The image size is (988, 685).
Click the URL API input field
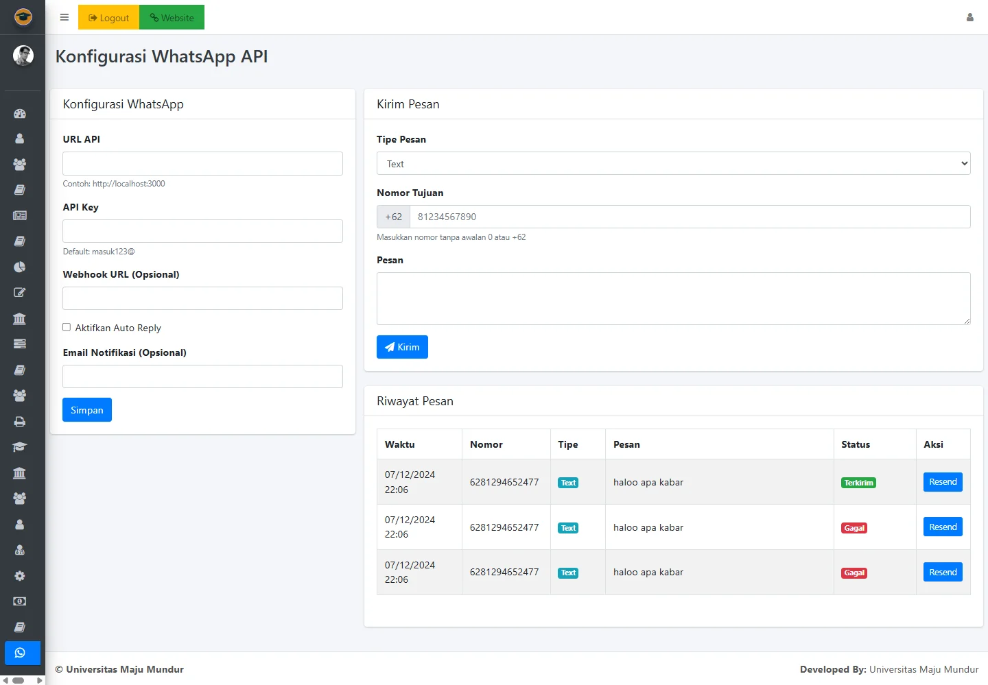(202, 164)
